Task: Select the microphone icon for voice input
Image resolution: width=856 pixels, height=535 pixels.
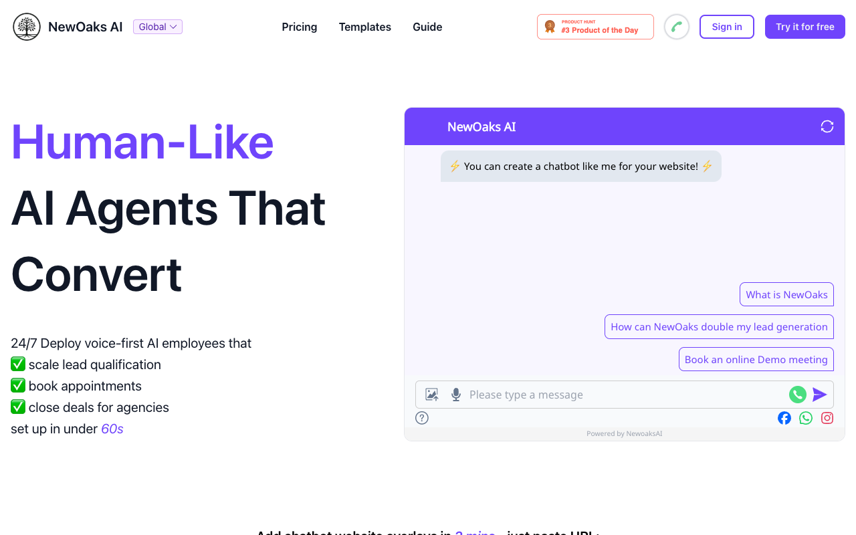Action: [x=455, y=395]
